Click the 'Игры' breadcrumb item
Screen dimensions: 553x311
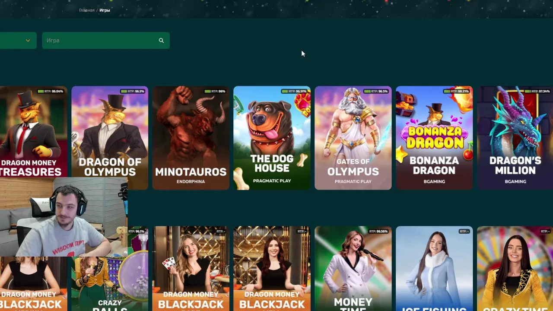105,10
